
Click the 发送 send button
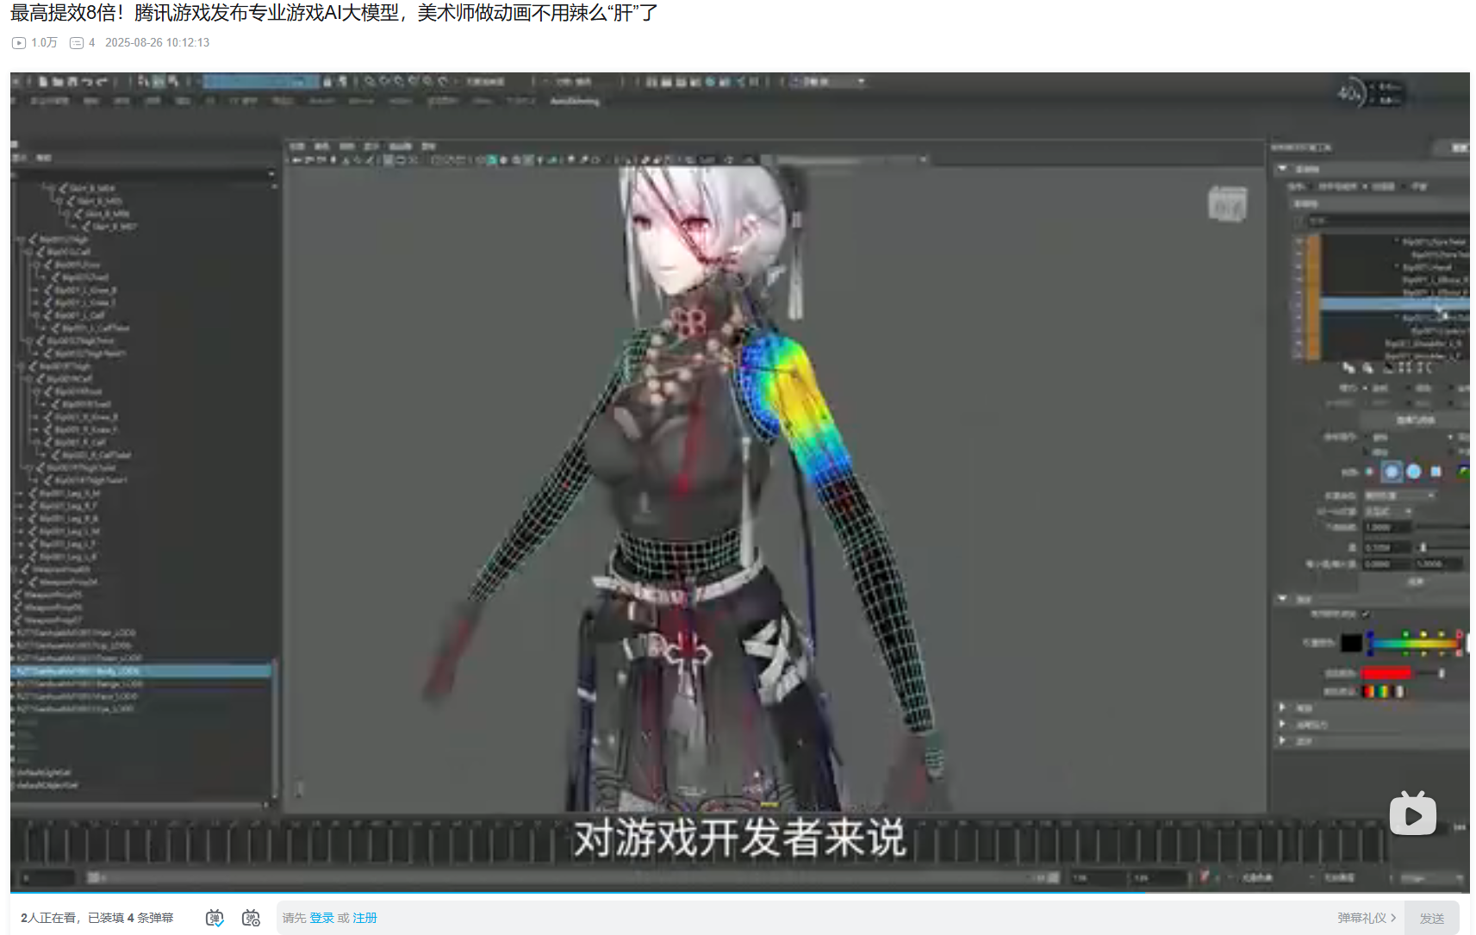click(1431, 918)
